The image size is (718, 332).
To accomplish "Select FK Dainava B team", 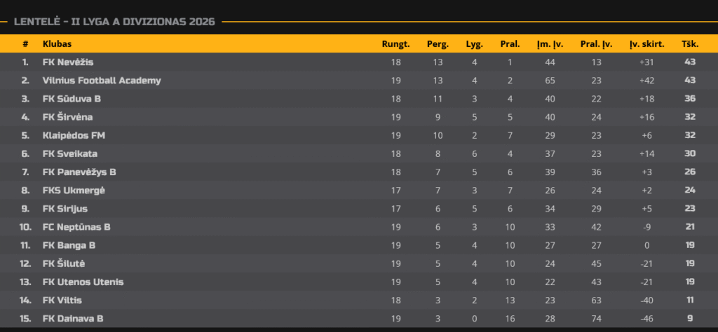I will pyautogui.click(x=73, y=318).
